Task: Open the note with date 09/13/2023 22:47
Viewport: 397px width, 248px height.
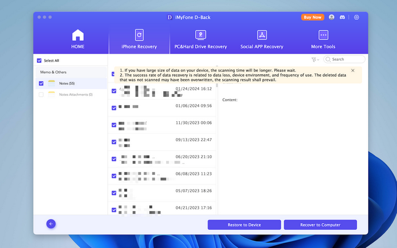Action: pos(162,142)
